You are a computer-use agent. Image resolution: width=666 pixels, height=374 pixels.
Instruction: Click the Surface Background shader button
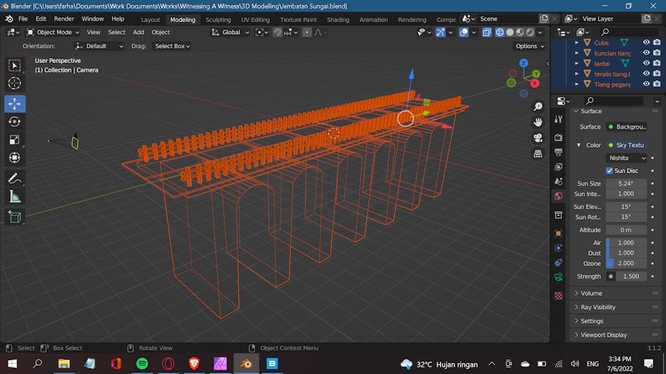coord(627,127)
